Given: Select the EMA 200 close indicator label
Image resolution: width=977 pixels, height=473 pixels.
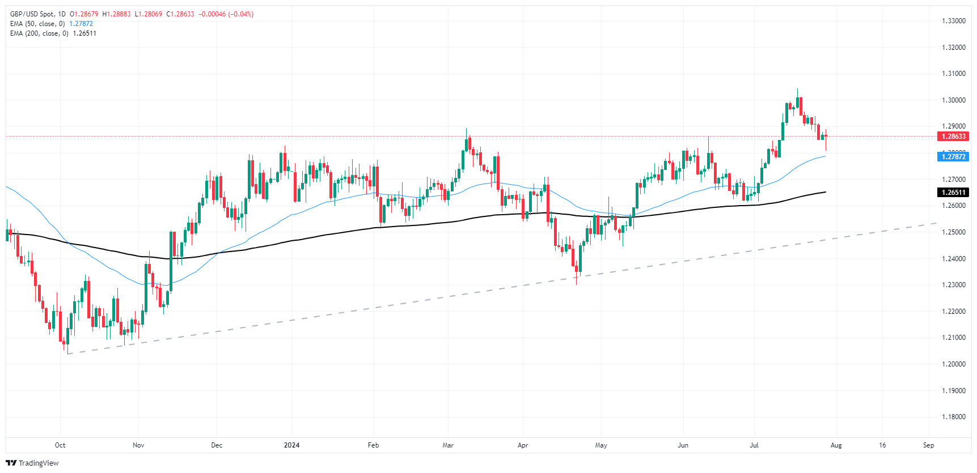Looking at the screenshot, I should 39,33.
